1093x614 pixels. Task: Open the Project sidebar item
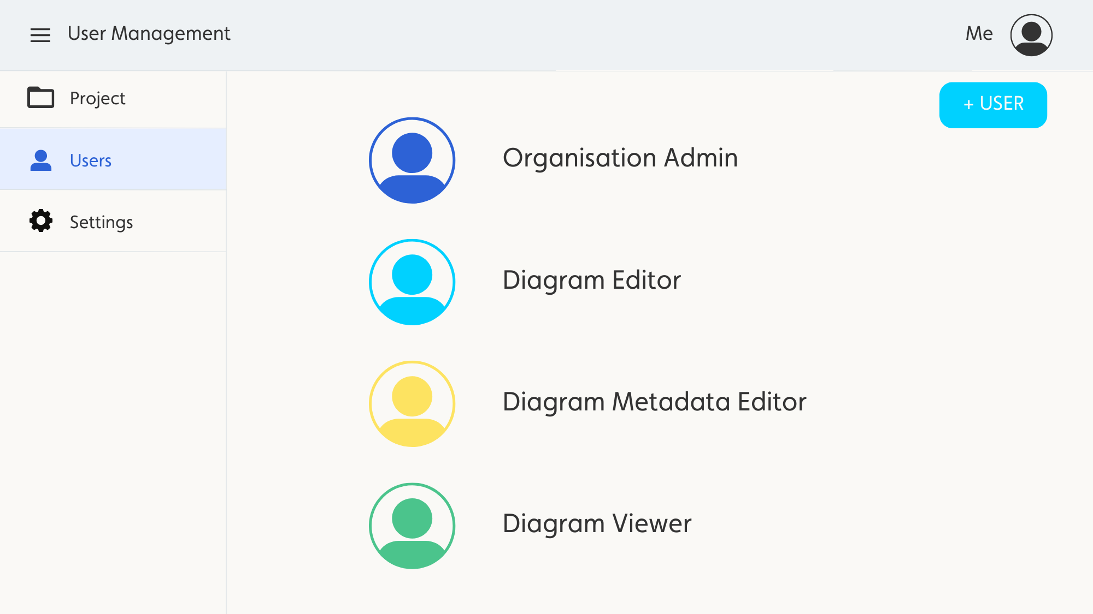113,99
